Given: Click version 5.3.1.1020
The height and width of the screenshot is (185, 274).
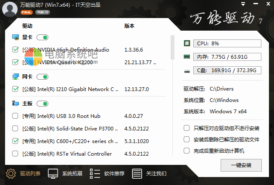Looking at the screenshot, I should coord(137,141).
